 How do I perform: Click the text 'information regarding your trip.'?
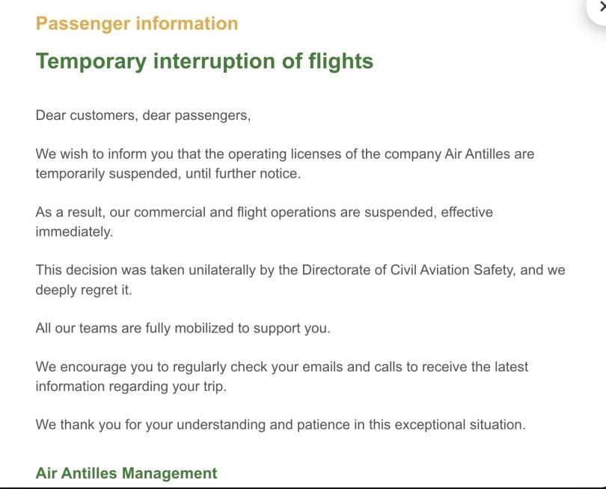click(131, 386)
